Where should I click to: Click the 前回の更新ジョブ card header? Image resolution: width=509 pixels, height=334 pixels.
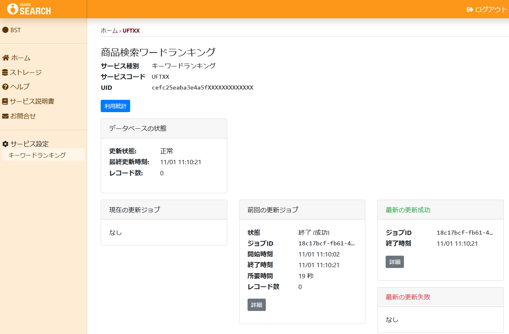pyautogui.click(x=302, y=210)
